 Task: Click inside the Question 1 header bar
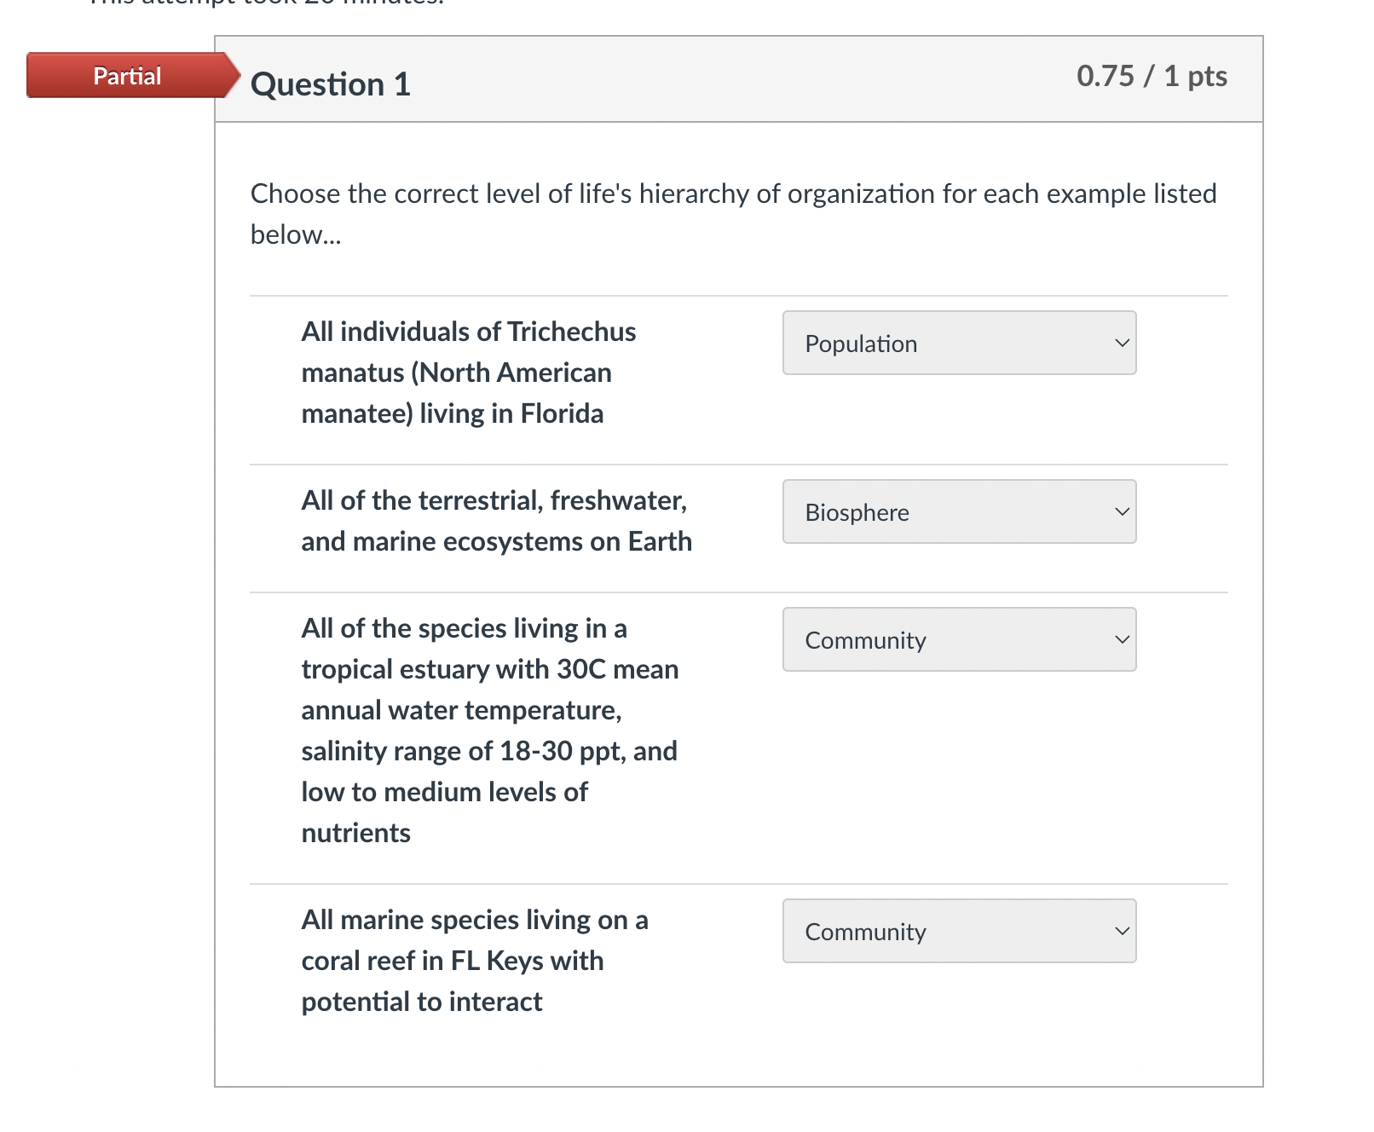(x=682, y=78)
